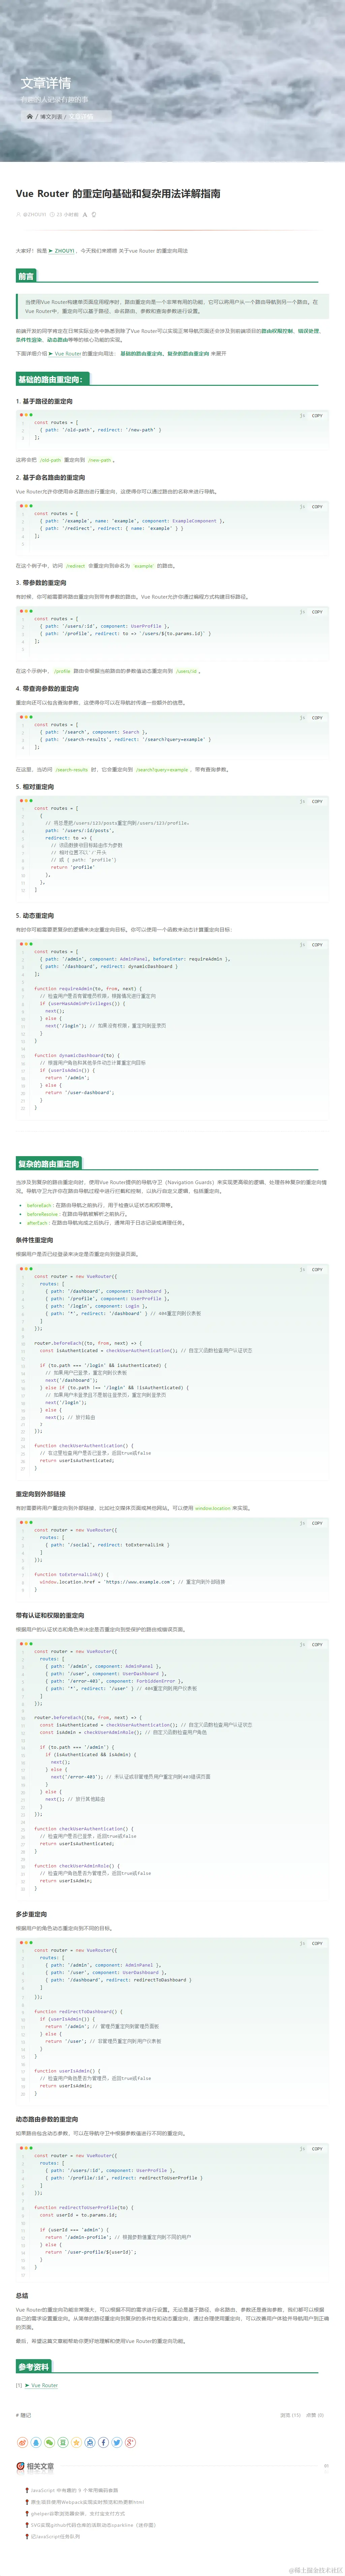Viewport: 345px width, 2576px height.
Task: Open related article SVG实现github sparkline 迷你图
Action: click(x=93, y=2525)
